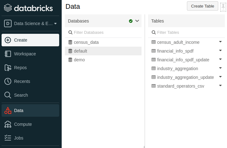Click pin icon next to Create Table
Image resolution: width=227 pixels, height=148 pixels.
223,6
